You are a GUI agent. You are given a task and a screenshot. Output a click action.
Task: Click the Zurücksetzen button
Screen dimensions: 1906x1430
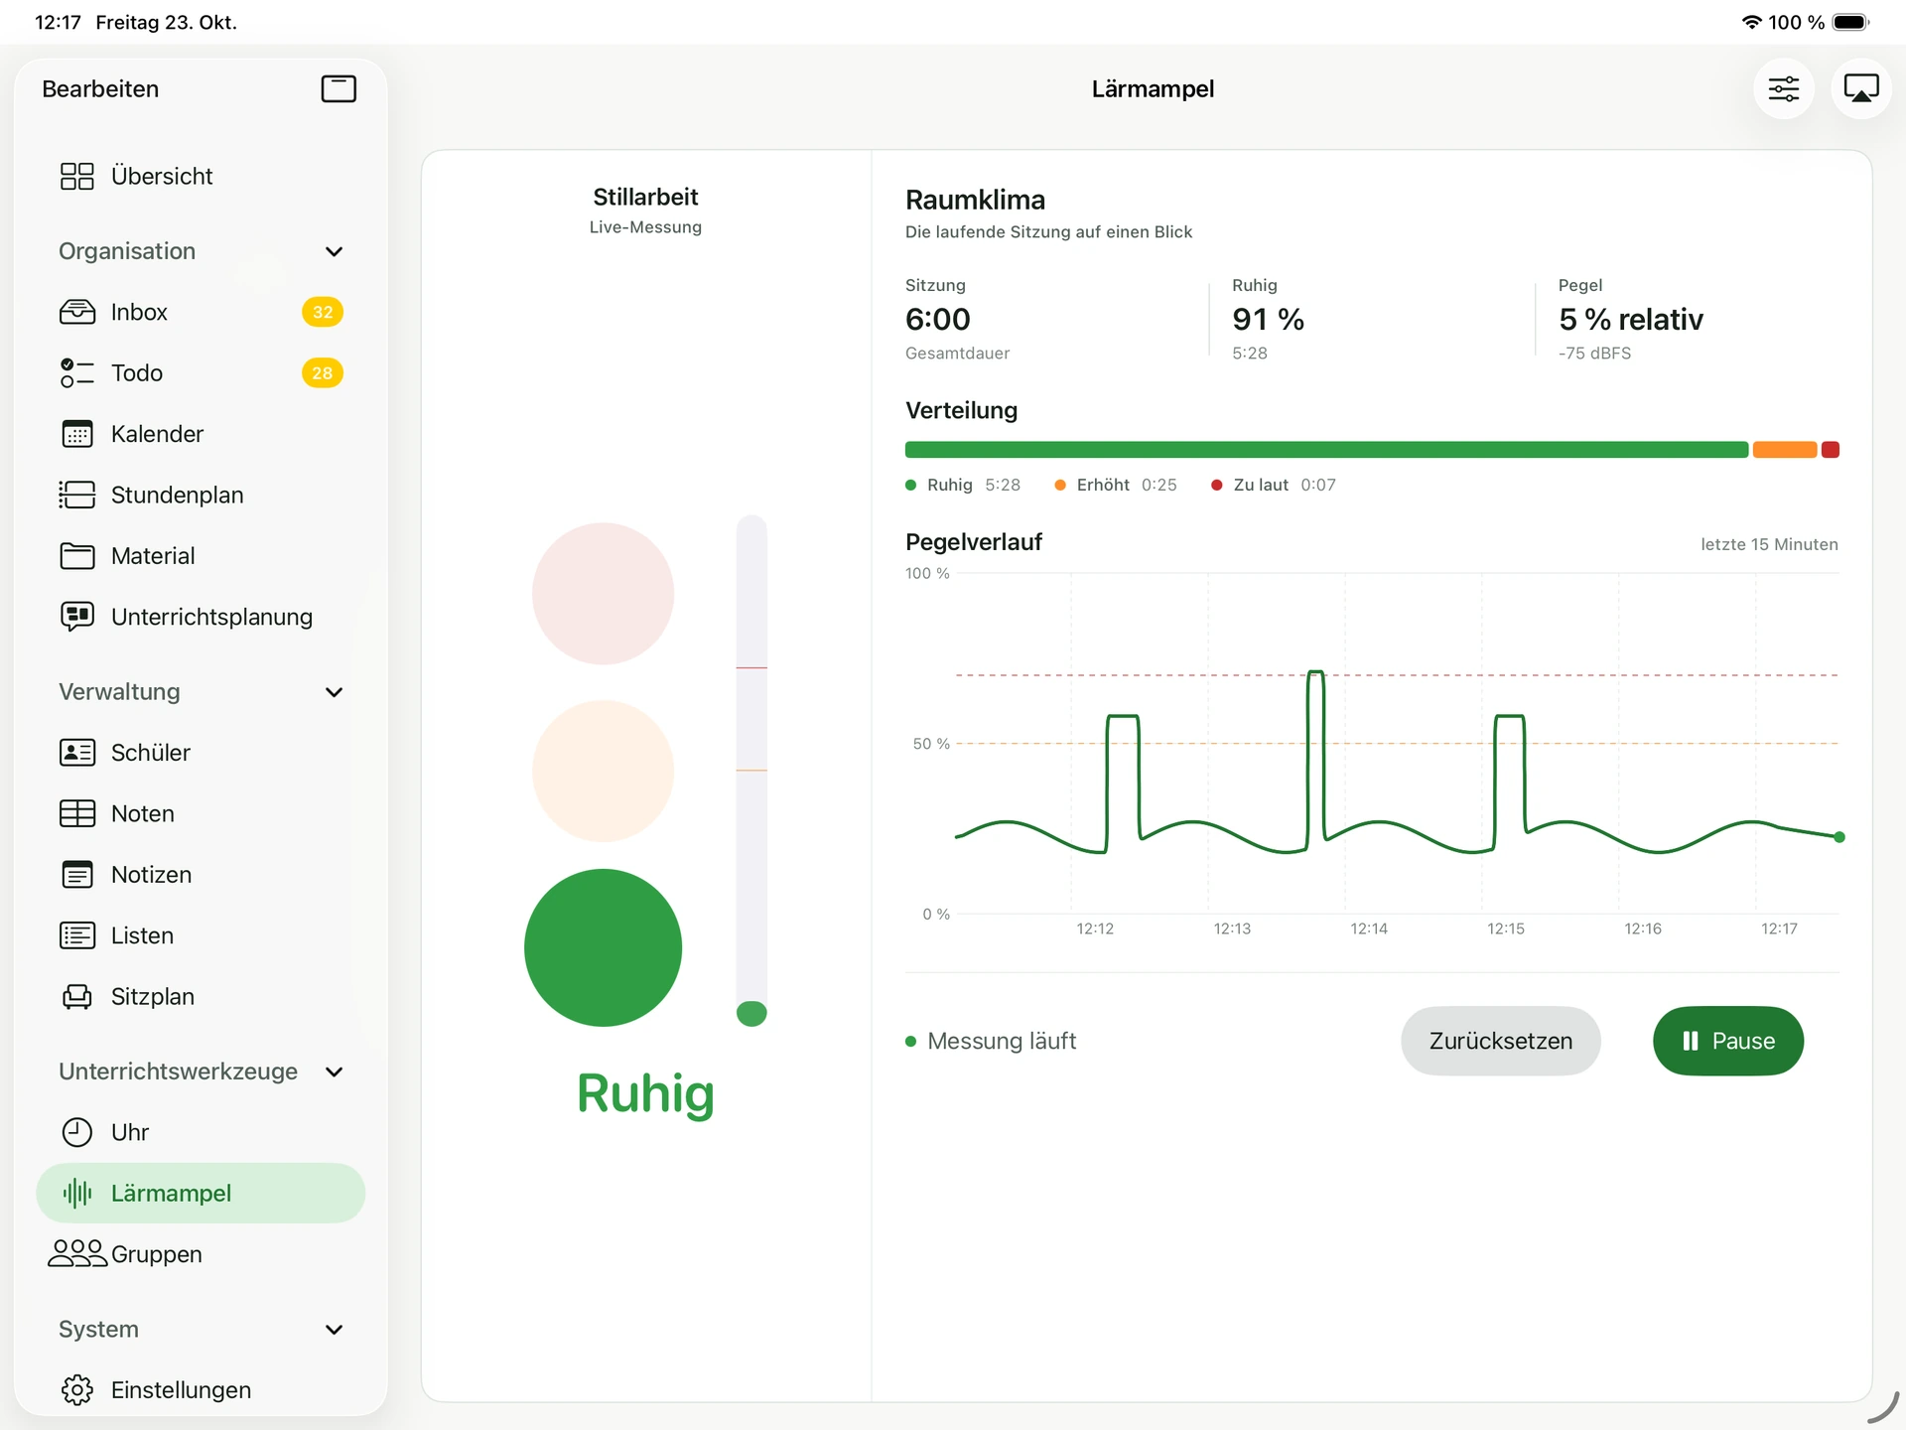pyautogui.click(x=1501, y=1041)
